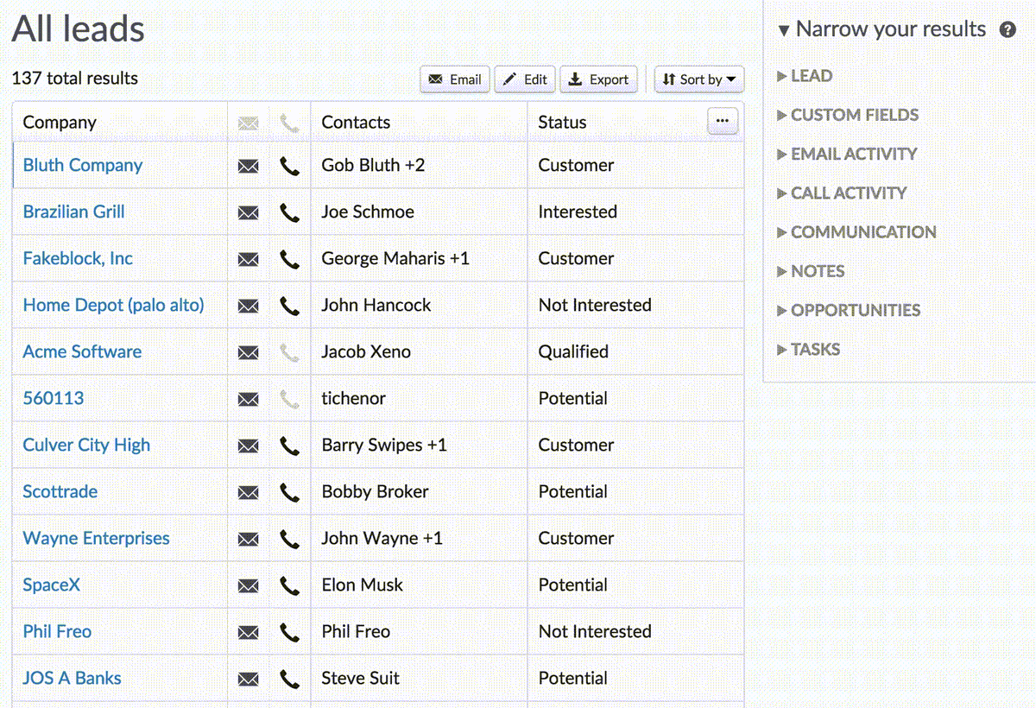Expand the OPPORTUNITIES filter section
Image resolution: width=1036 pixels, height=708 pixels.
pyautogui.click(x=849, y=310)
